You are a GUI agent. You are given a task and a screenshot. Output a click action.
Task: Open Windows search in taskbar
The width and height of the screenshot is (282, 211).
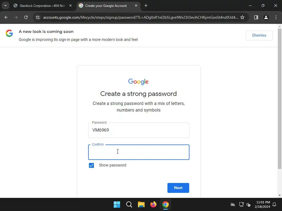point(129,204)
